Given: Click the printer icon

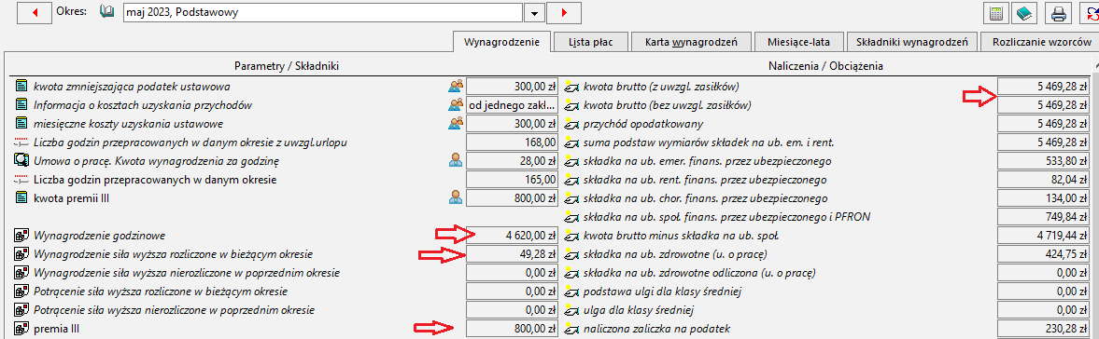Looking at the screenshot, I should click(1058, 13).
